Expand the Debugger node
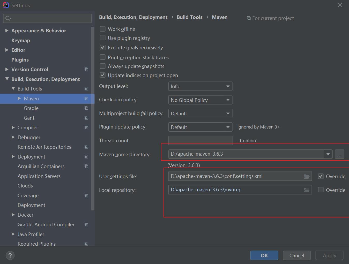Image resolution: width=349 pixels, height=264 pixels. click(13, 137)
